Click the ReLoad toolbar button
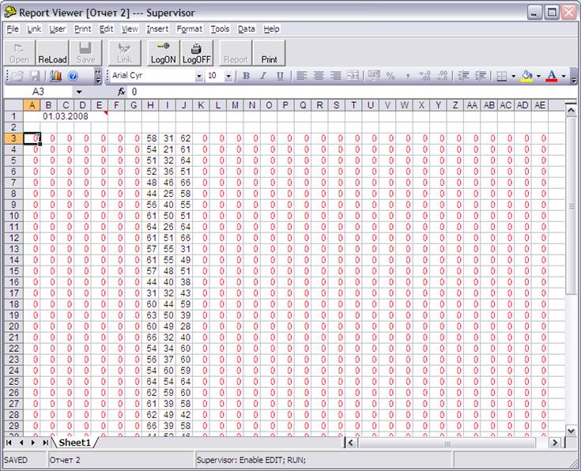 tap(51, 52)
